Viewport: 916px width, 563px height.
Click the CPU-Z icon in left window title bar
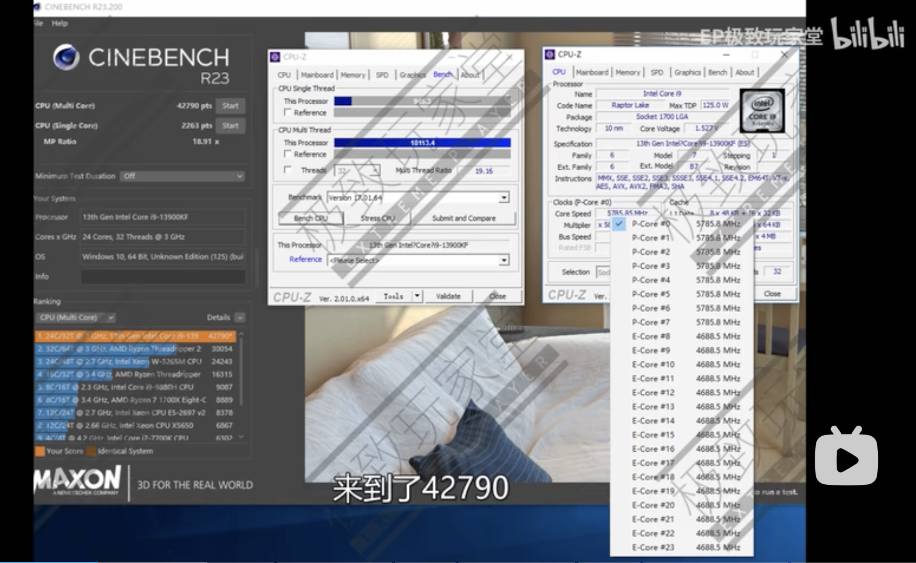275,57
